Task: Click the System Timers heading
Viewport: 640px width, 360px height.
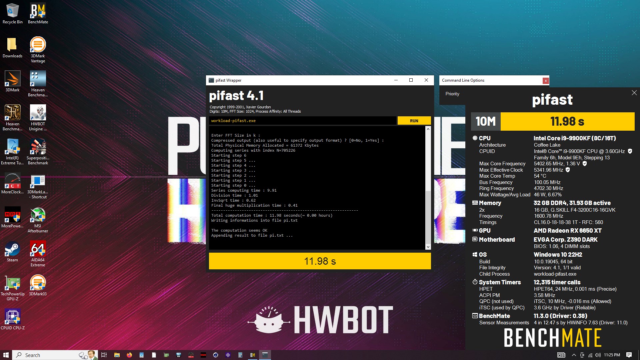Action: point(500,282)
